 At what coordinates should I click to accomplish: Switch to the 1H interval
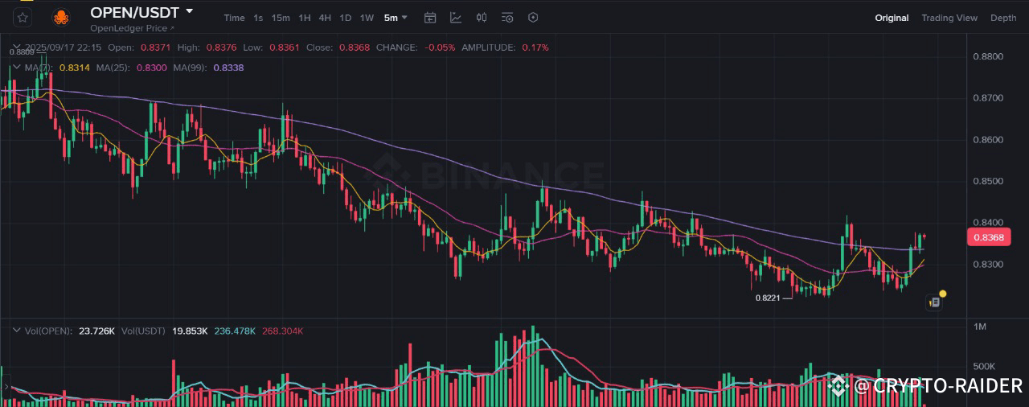point(305,18)
